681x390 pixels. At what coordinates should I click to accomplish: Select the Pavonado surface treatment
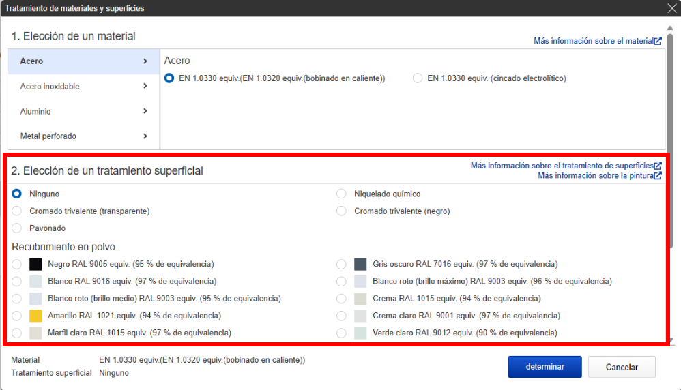(x=17, y=228)
